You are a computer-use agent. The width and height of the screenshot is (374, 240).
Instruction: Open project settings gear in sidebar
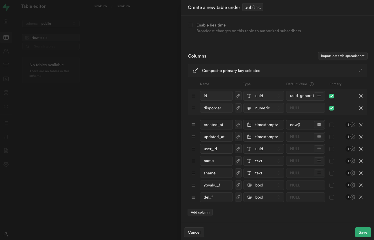point(6,164)
